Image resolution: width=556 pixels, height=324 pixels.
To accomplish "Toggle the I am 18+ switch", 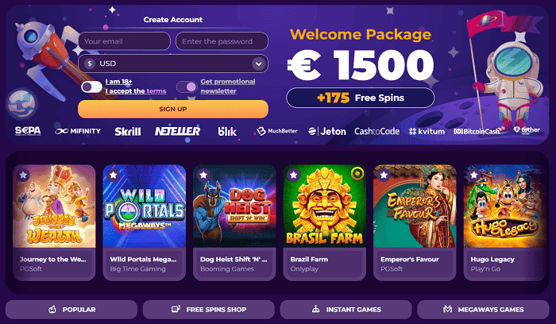I will (x=91, y=87).
